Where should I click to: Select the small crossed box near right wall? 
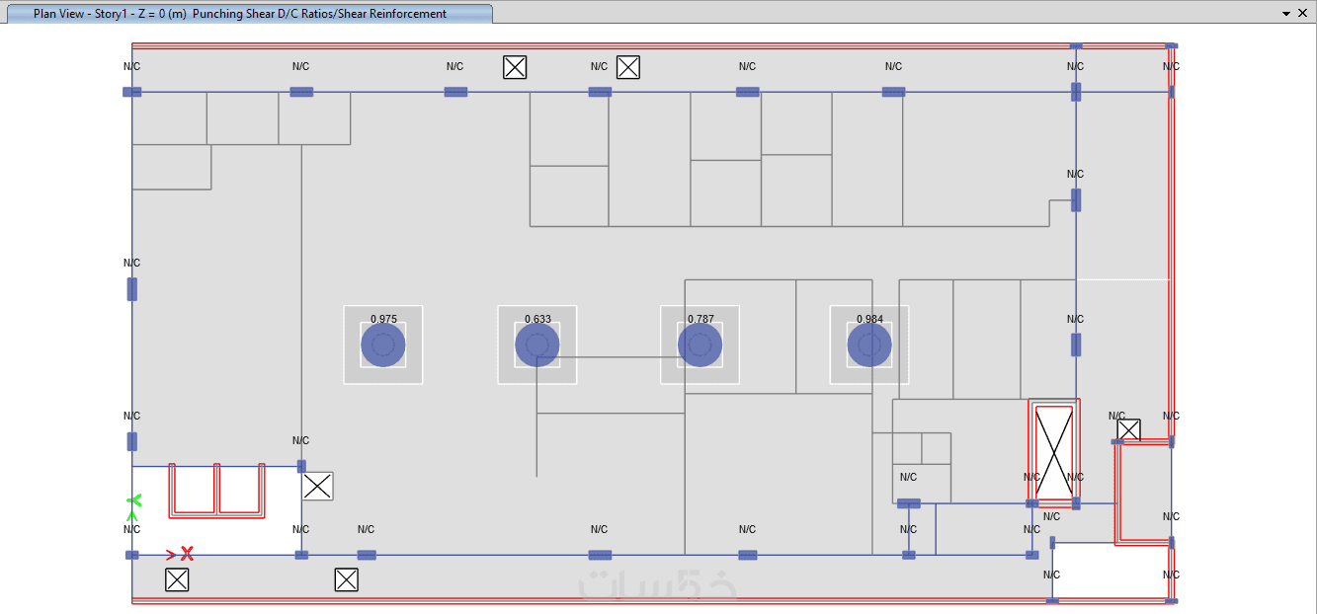coord(1128,430)
